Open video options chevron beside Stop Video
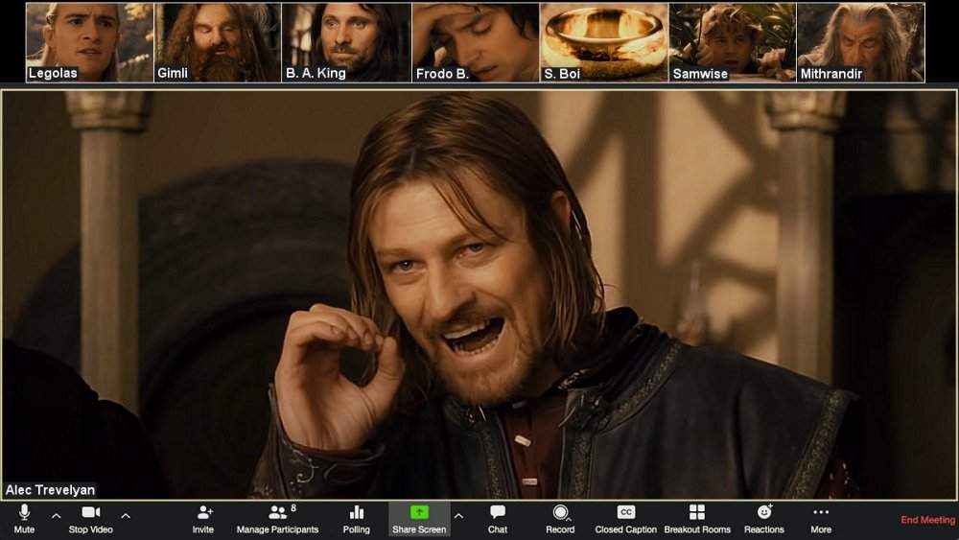 pyautogui.click(x=126, y=516)
